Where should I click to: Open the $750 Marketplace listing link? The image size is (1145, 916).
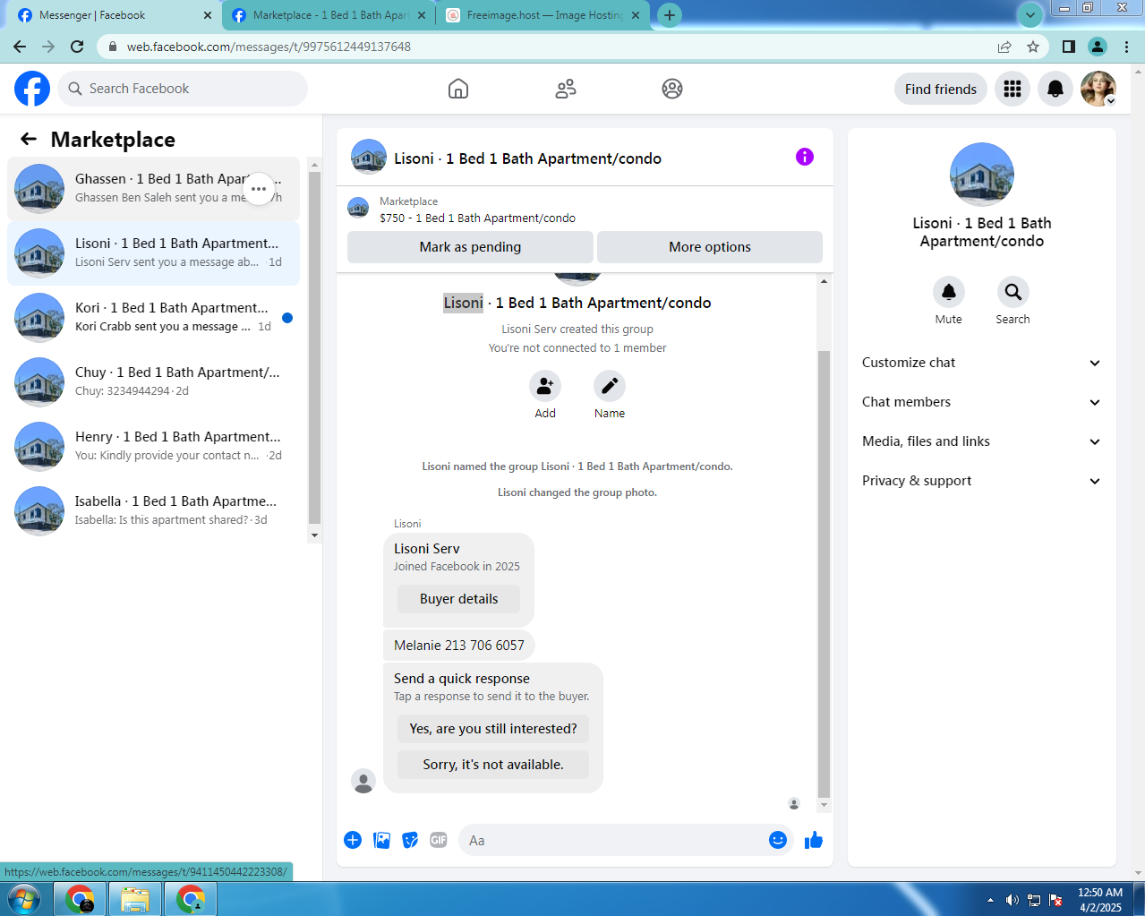point(477,218)
